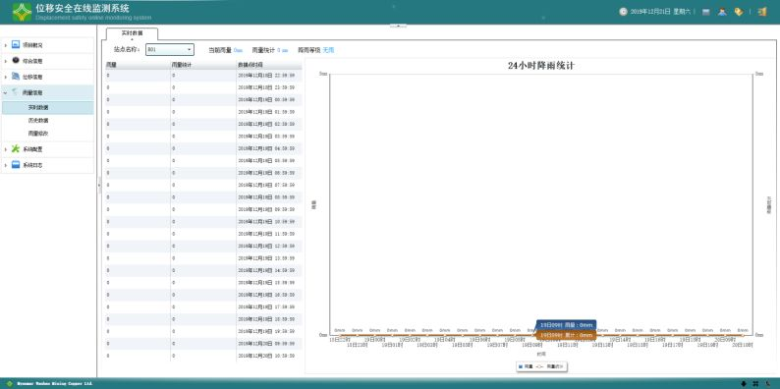This screenshot has height=389, width=780.
Task: Collapse the 雨量信息 tree node arrow
Action: point(6,92)
